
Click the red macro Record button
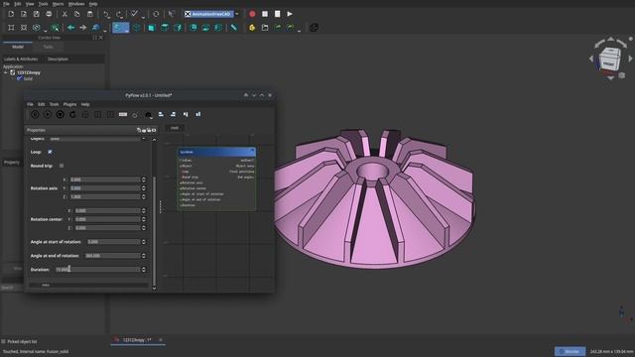pyautogui.click(x=252, y=14)
